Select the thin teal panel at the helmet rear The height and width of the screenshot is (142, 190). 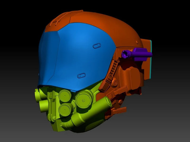pos(151,60)
